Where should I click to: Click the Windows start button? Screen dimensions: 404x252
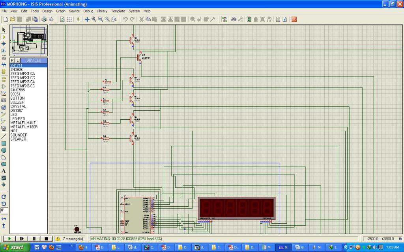click(x=14, y=247)
